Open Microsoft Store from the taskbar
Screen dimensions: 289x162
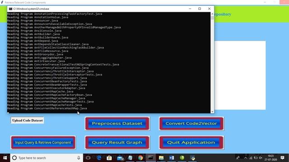109,158
